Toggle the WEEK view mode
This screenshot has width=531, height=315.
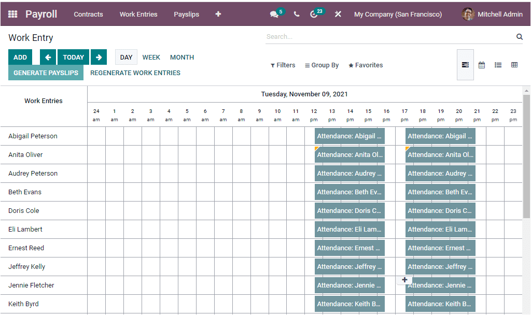[151, 57]
